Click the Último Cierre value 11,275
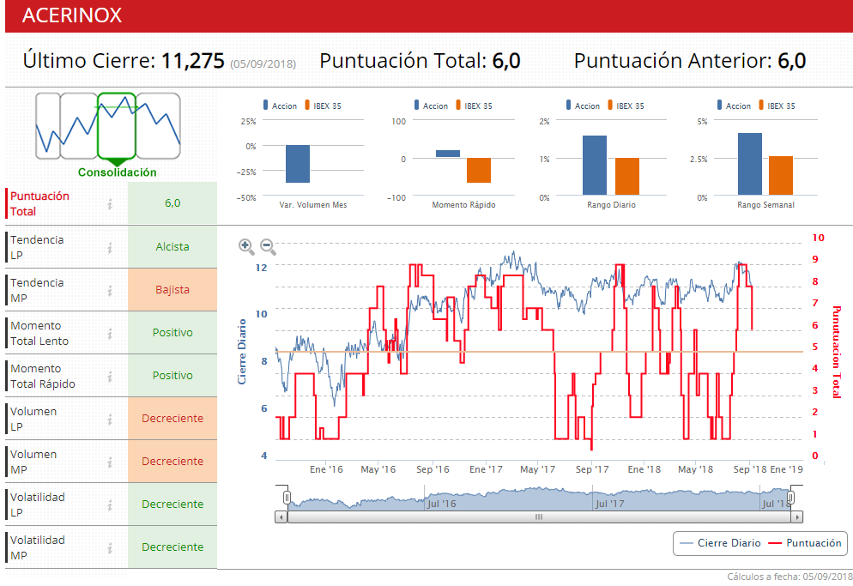Image resolution: width=853 pixels, height=586 pixels. 192,60
